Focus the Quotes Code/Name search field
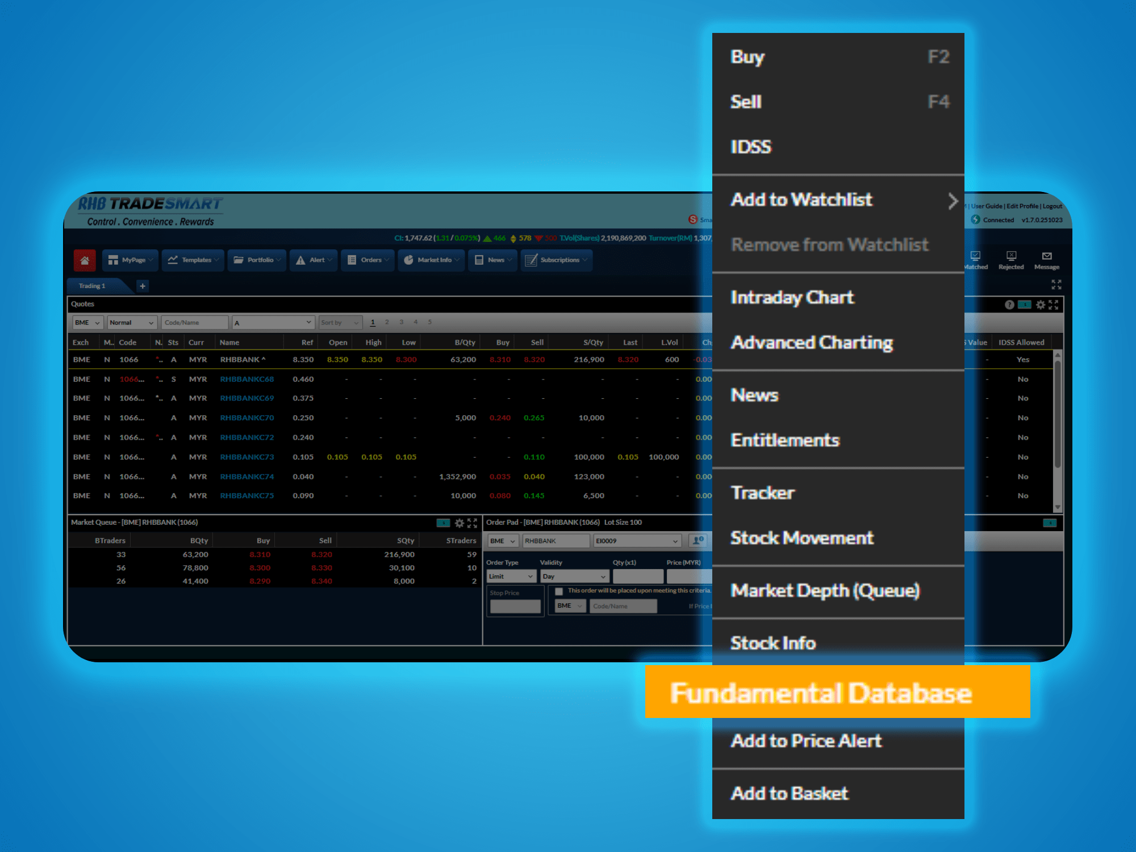This screenshot has width=1136, height=852. click(x=195, y=323)
